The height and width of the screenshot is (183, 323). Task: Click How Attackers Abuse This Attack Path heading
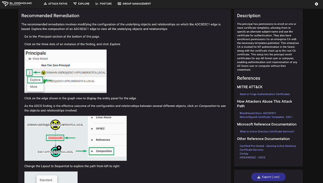pyautogui.click(x=265, y=104)
